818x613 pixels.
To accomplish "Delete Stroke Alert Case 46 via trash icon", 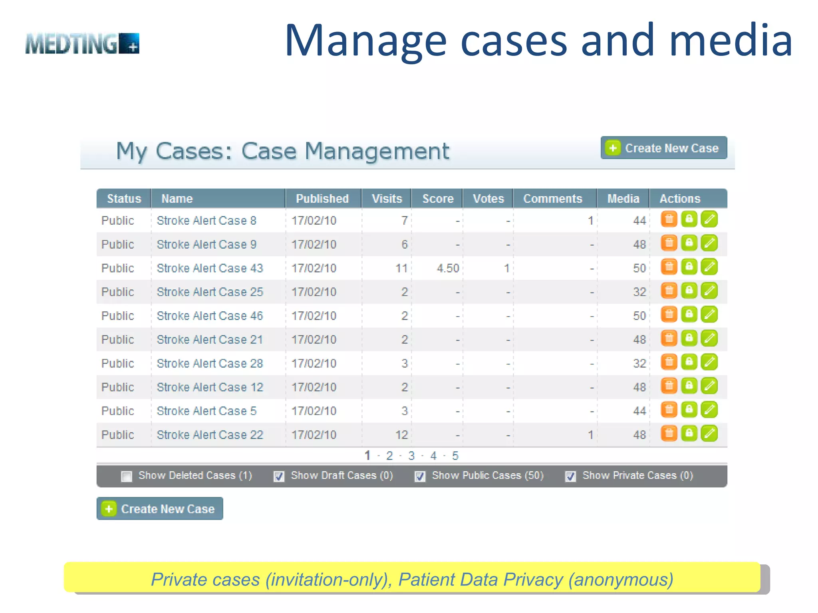I will coord(669,314).
